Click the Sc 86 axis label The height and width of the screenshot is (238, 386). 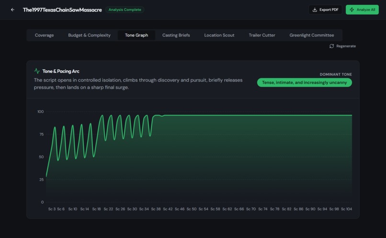298,209
